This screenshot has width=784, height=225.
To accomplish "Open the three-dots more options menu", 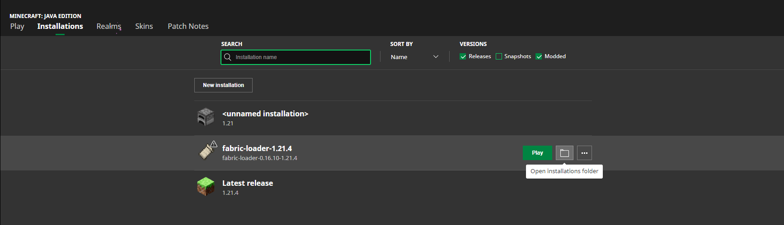I will (x=584, y=153).
